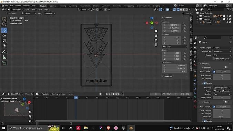Image resolution: width=233 pixels, height=131 pixels.
Task: Open File Explorer in taskbar
Action: pyautogui.click(x=86, y=128)
